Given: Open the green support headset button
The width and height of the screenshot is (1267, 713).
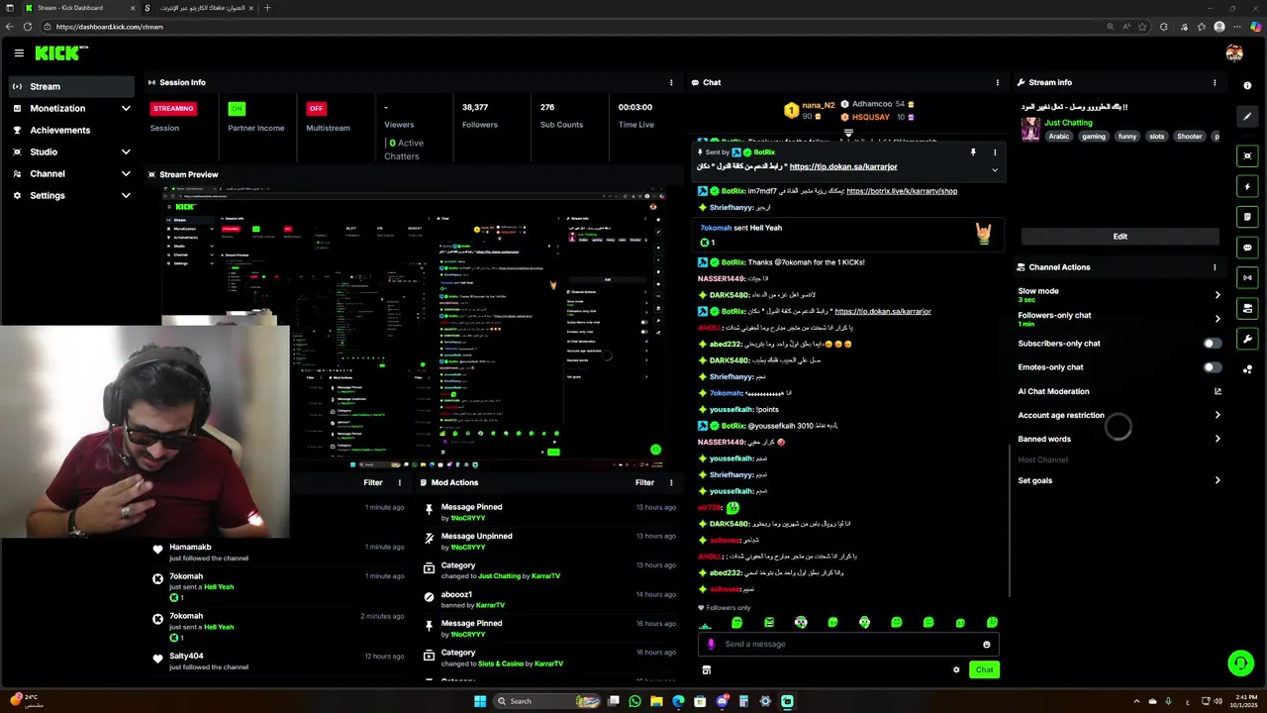Looking at the screenshot, I should [1240, 663].
